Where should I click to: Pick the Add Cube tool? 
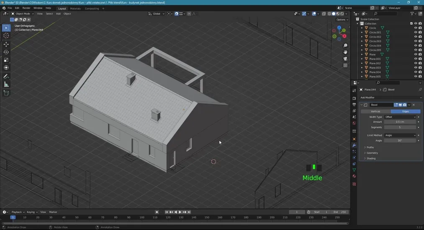pyautogui.click(x=6, y=93)
